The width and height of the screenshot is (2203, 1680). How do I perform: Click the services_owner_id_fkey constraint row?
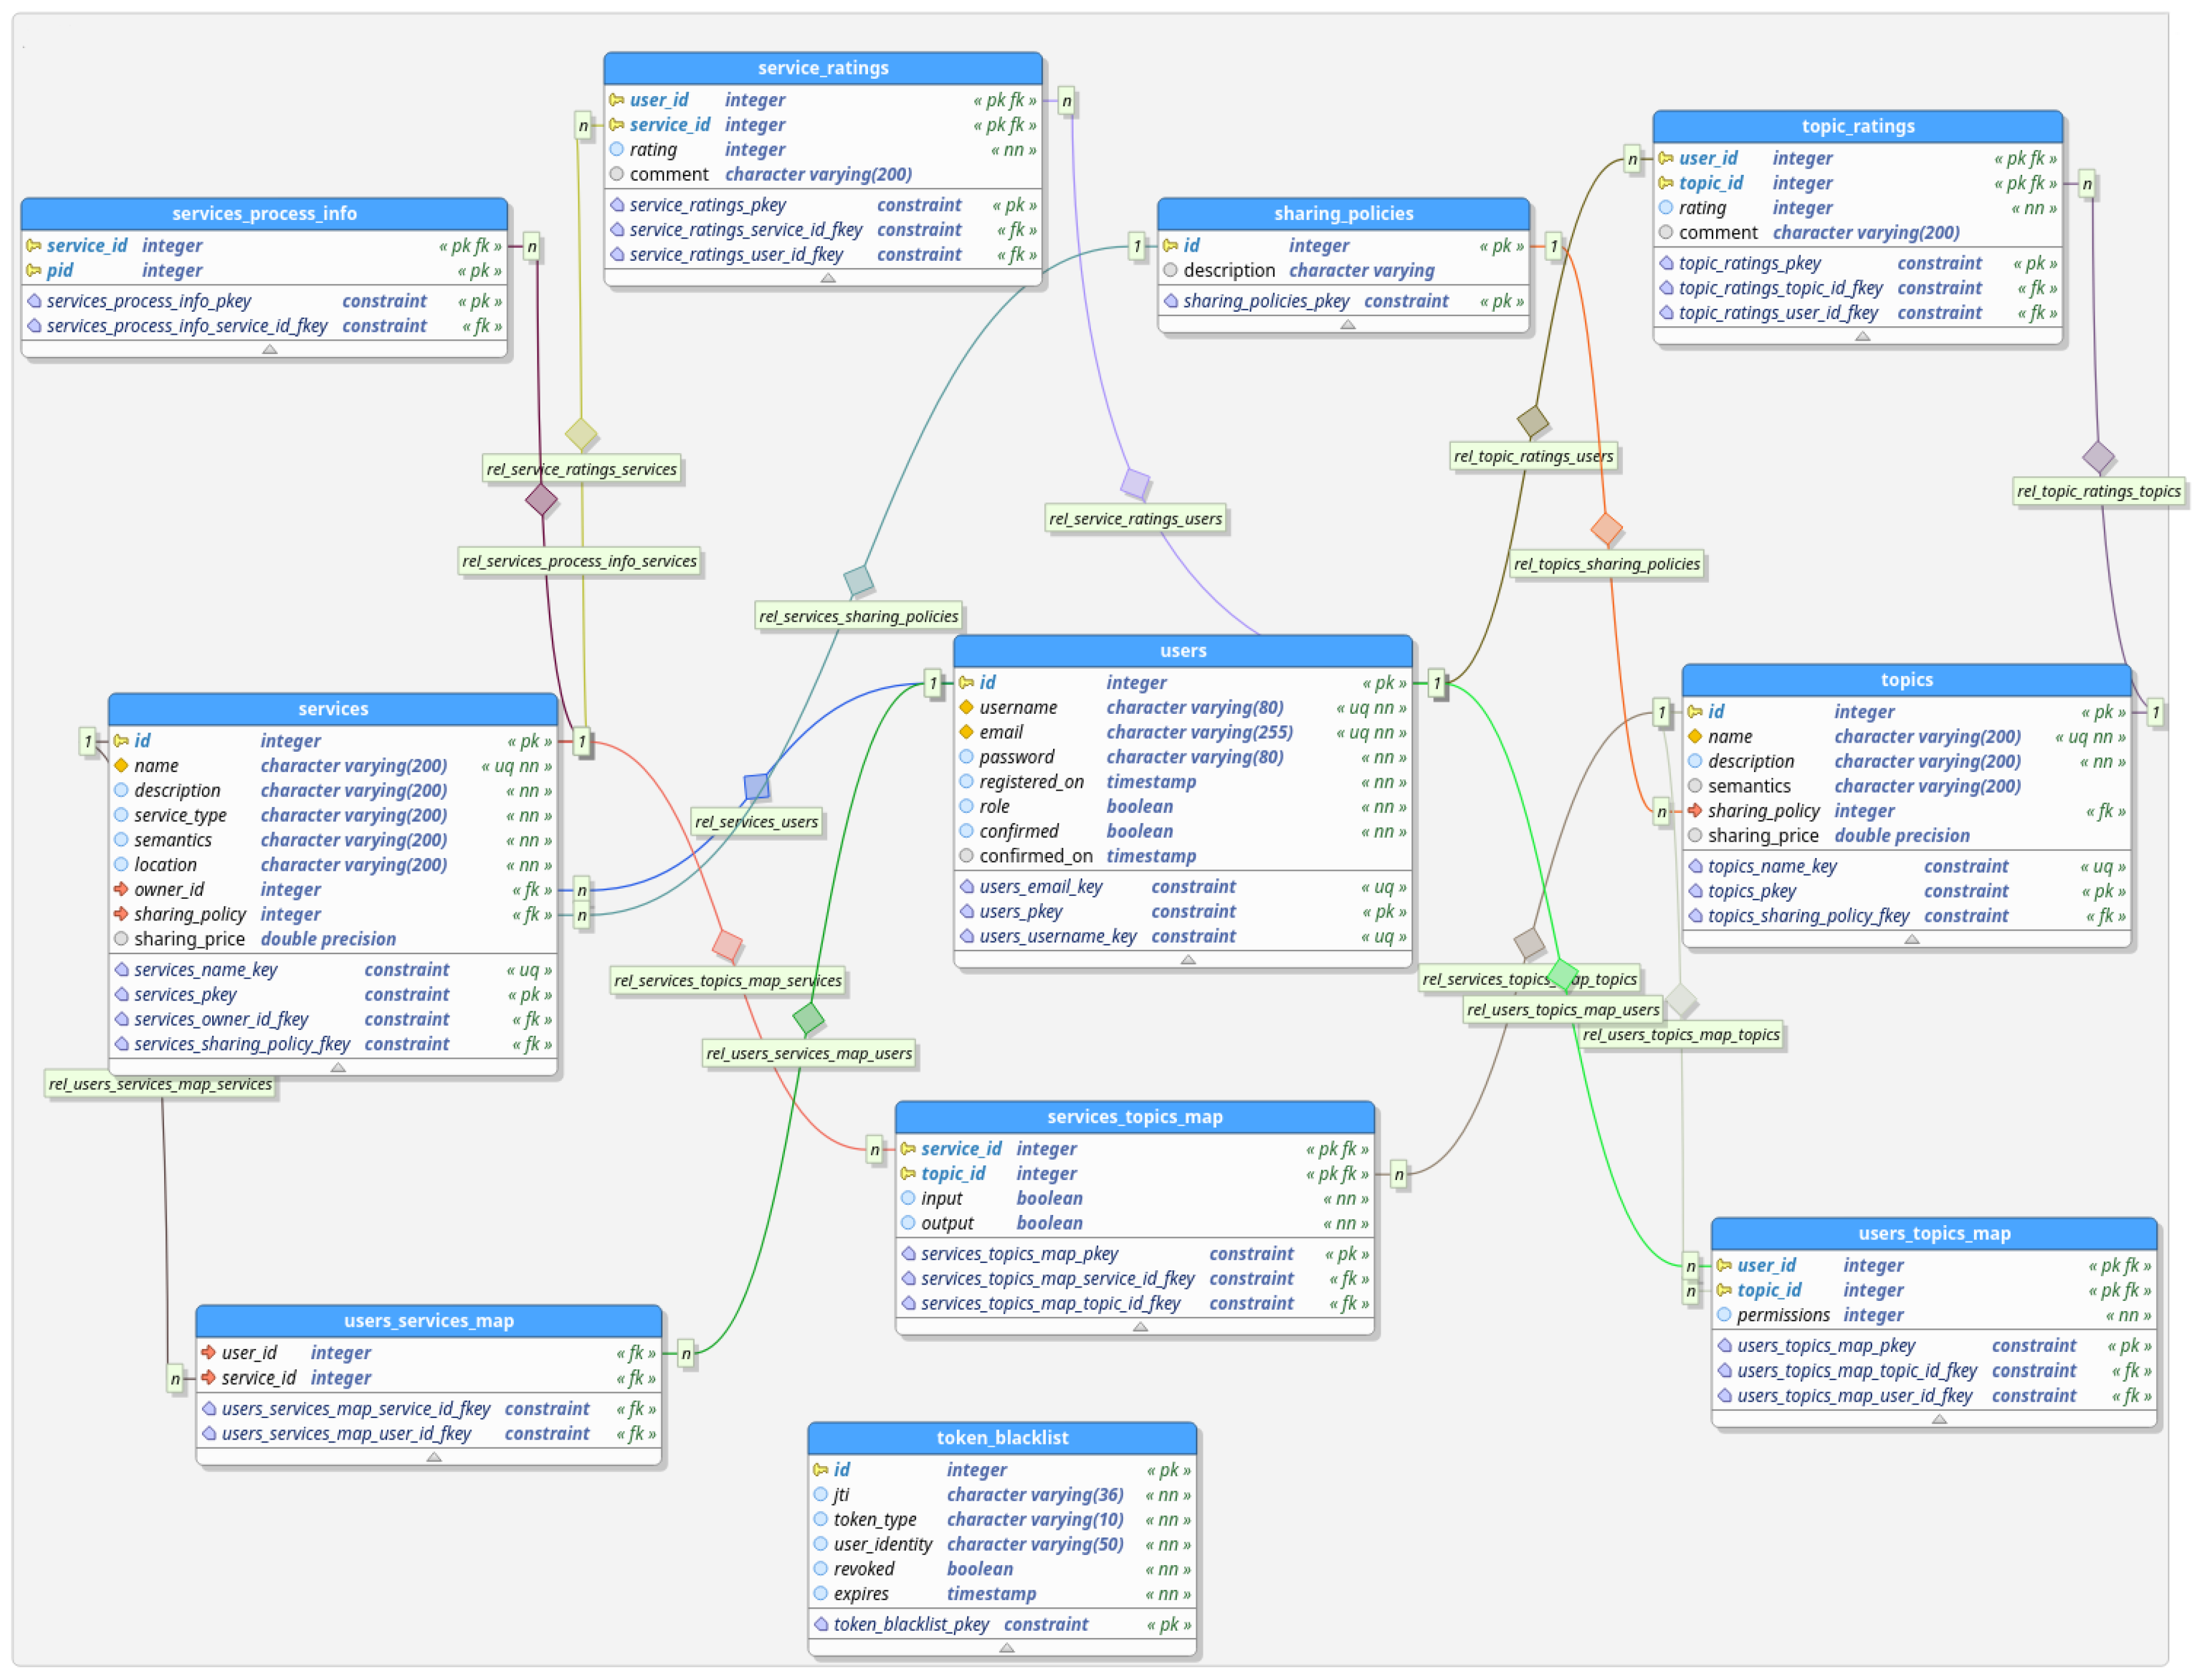tap(333, 1019)
